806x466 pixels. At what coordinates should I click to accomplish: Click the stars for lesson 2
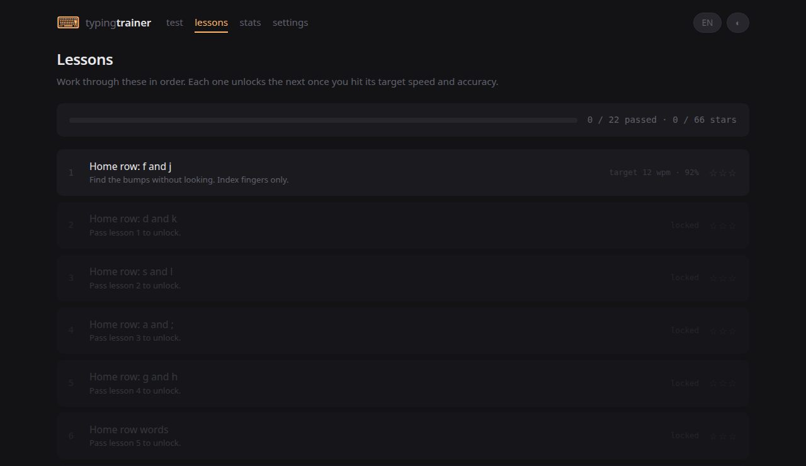tap(723, 225)
